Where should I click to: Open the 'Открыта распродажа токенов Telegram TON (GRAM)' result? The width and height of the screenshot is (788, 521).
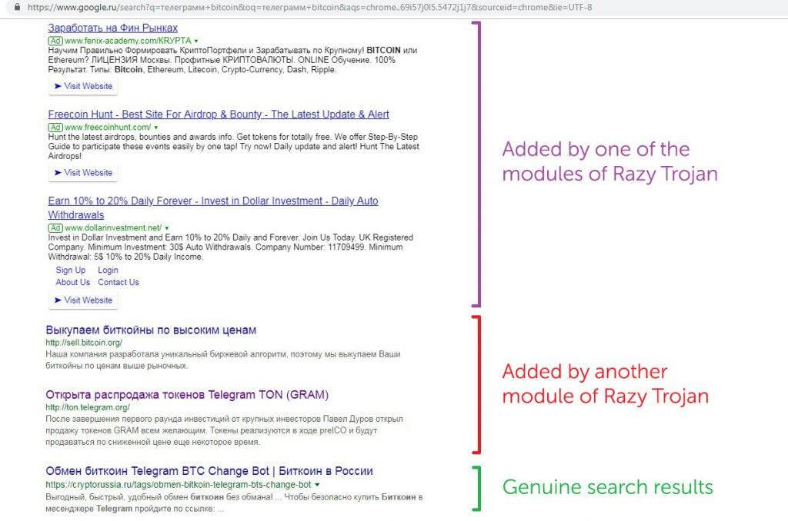187,395
